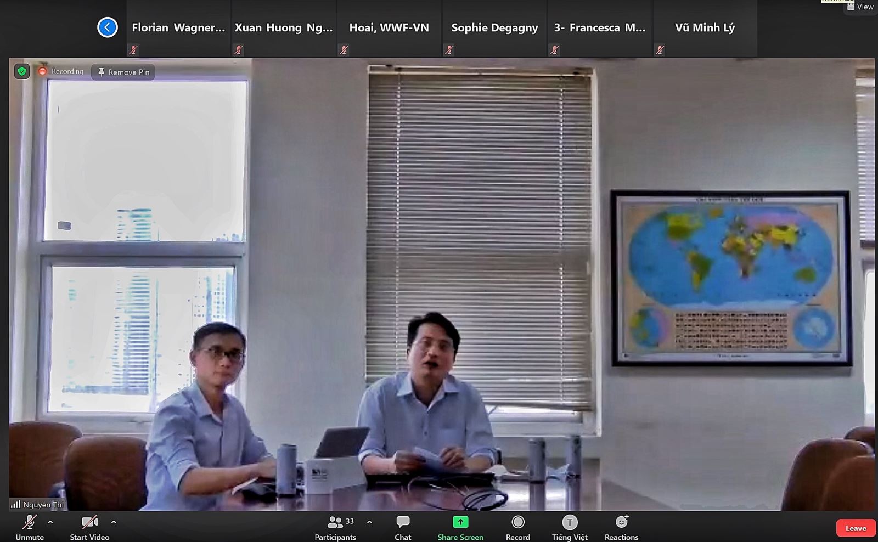
Task: Open the Chat panel
Action: pyautogui.click(x=403, y=528)
